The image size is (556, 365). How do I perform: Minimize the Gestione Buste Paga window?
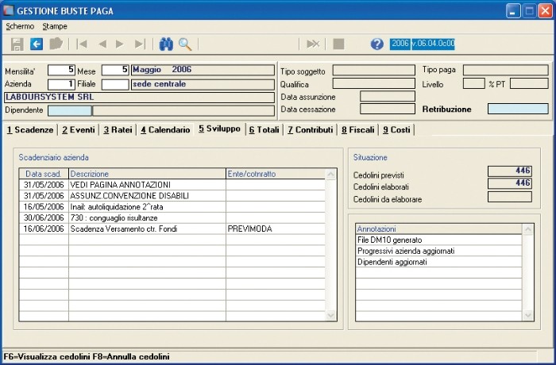click(x=513, y=11)
